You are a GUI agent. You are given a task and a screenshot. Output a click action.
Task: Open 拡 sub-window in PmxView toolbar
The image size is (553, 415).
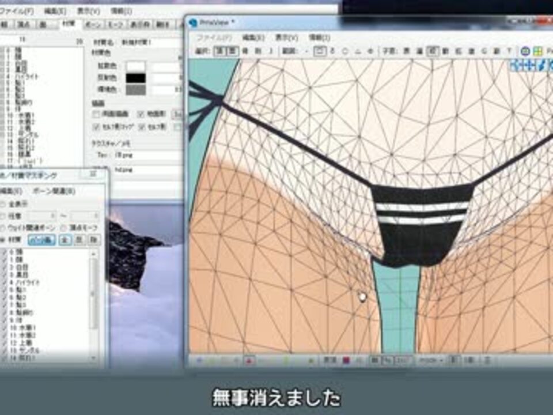pyautogui.click(x=458, y=51)
